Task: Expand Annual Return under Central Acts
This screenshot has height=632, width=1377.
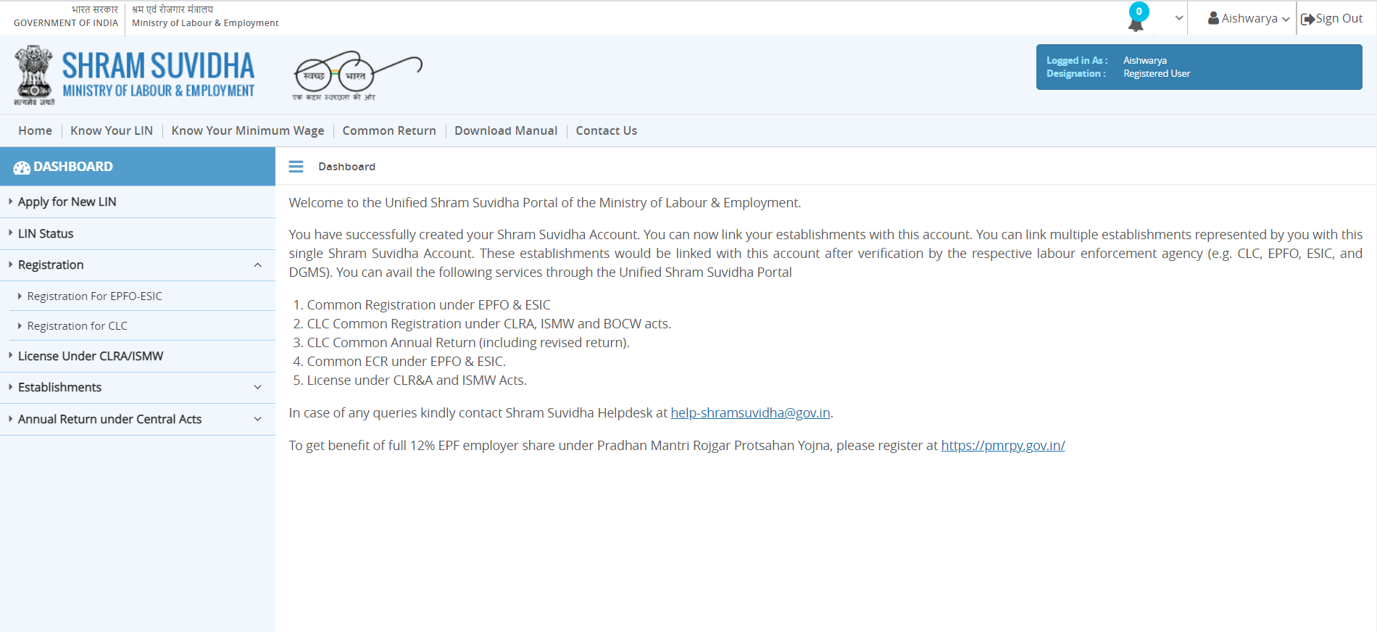Action: 257,420
